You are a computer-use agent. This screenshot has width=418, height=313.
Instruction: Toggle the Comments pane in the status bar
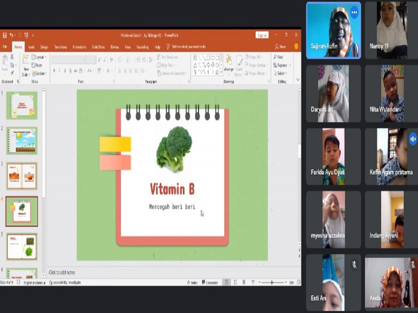coord(210,282)
